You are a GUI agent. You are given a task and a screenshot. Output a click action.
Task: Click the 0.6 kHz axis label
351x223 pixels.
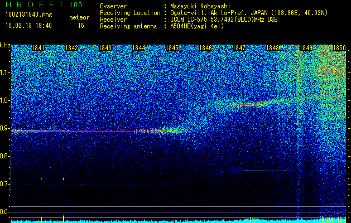click(5, 212)
